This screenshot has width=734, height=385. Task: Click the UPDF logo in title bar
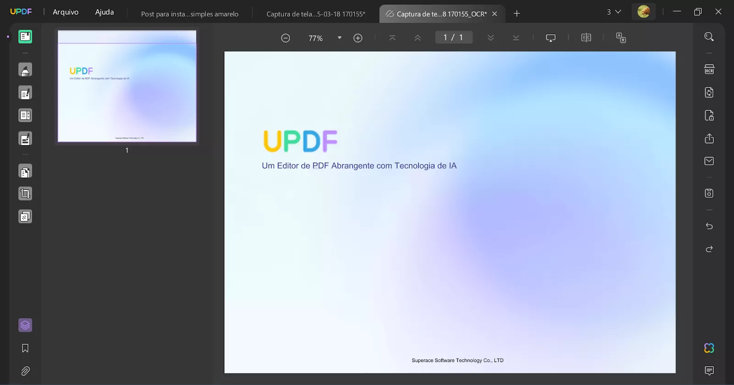coord(21,12)
